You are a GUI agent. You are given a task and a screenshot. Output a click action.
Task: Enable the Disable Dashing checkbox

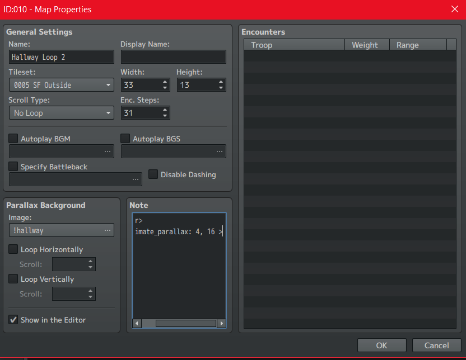pyautogui.click(x=153, y=174)
